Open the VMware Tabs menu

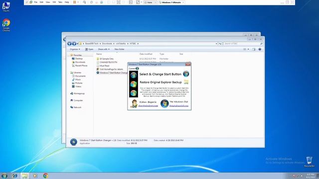[x=60, y=2]
